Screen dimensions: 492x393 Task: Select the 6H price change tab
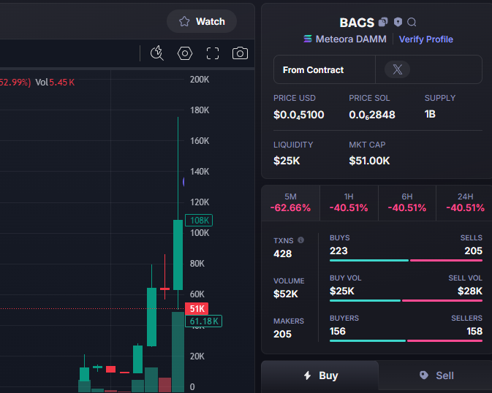point(407,203)
